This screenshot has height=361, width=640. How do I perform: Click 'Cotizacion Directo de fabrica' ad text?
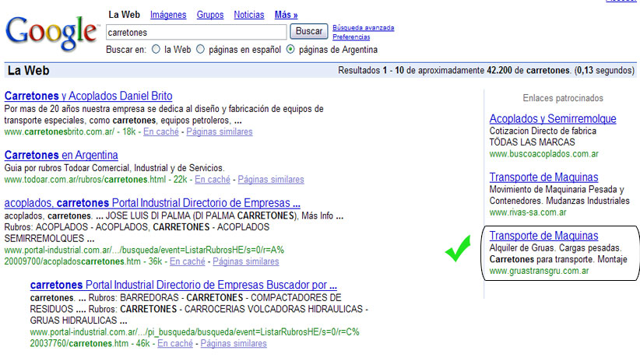point(543,131)
